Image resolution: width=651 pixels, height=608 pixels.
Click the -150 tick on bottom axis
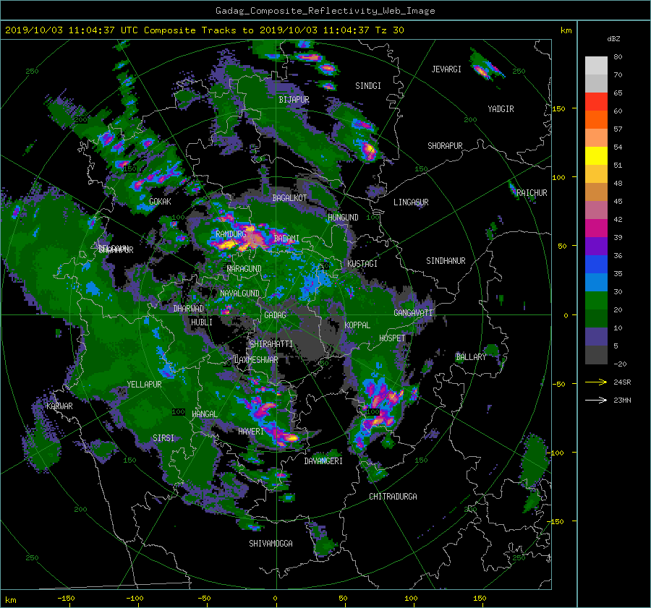pos(66,599)
